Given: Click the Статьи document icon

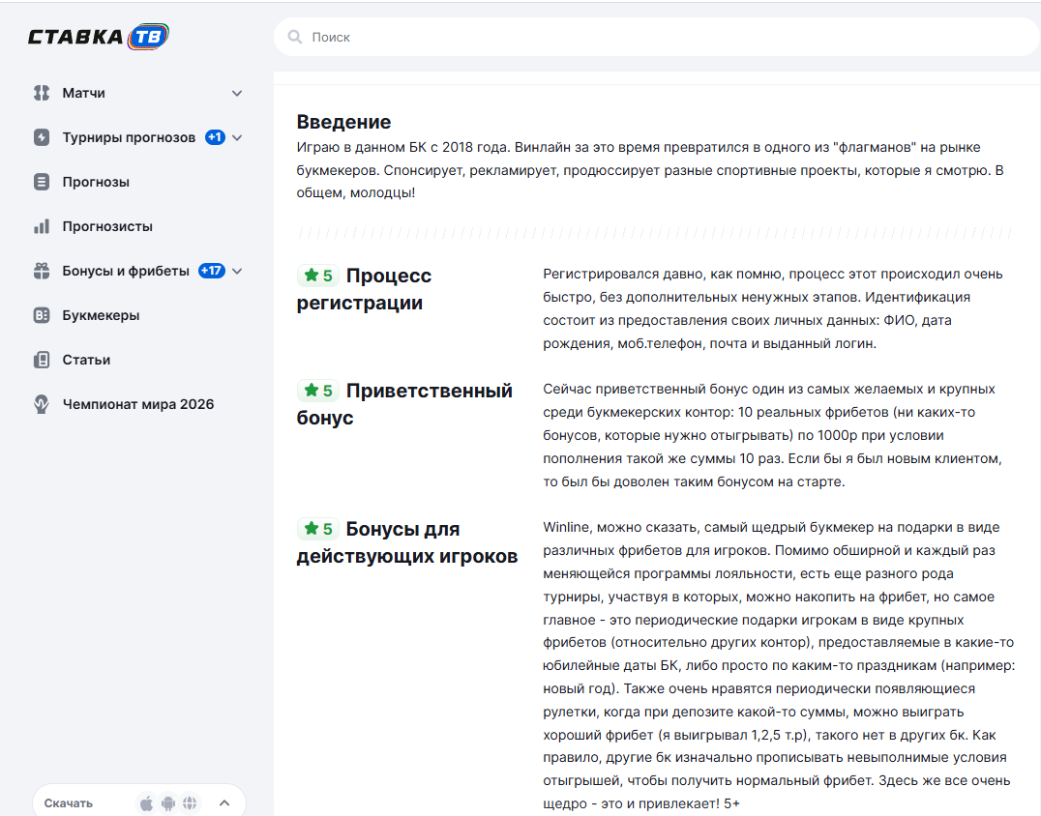Looking at the screenshot, I should [42, 360].
